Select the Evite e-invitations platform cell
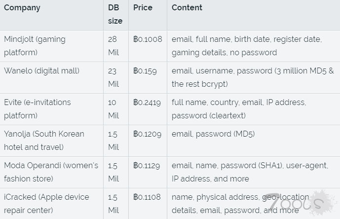The image size is (340, 219). coord(38,109)
